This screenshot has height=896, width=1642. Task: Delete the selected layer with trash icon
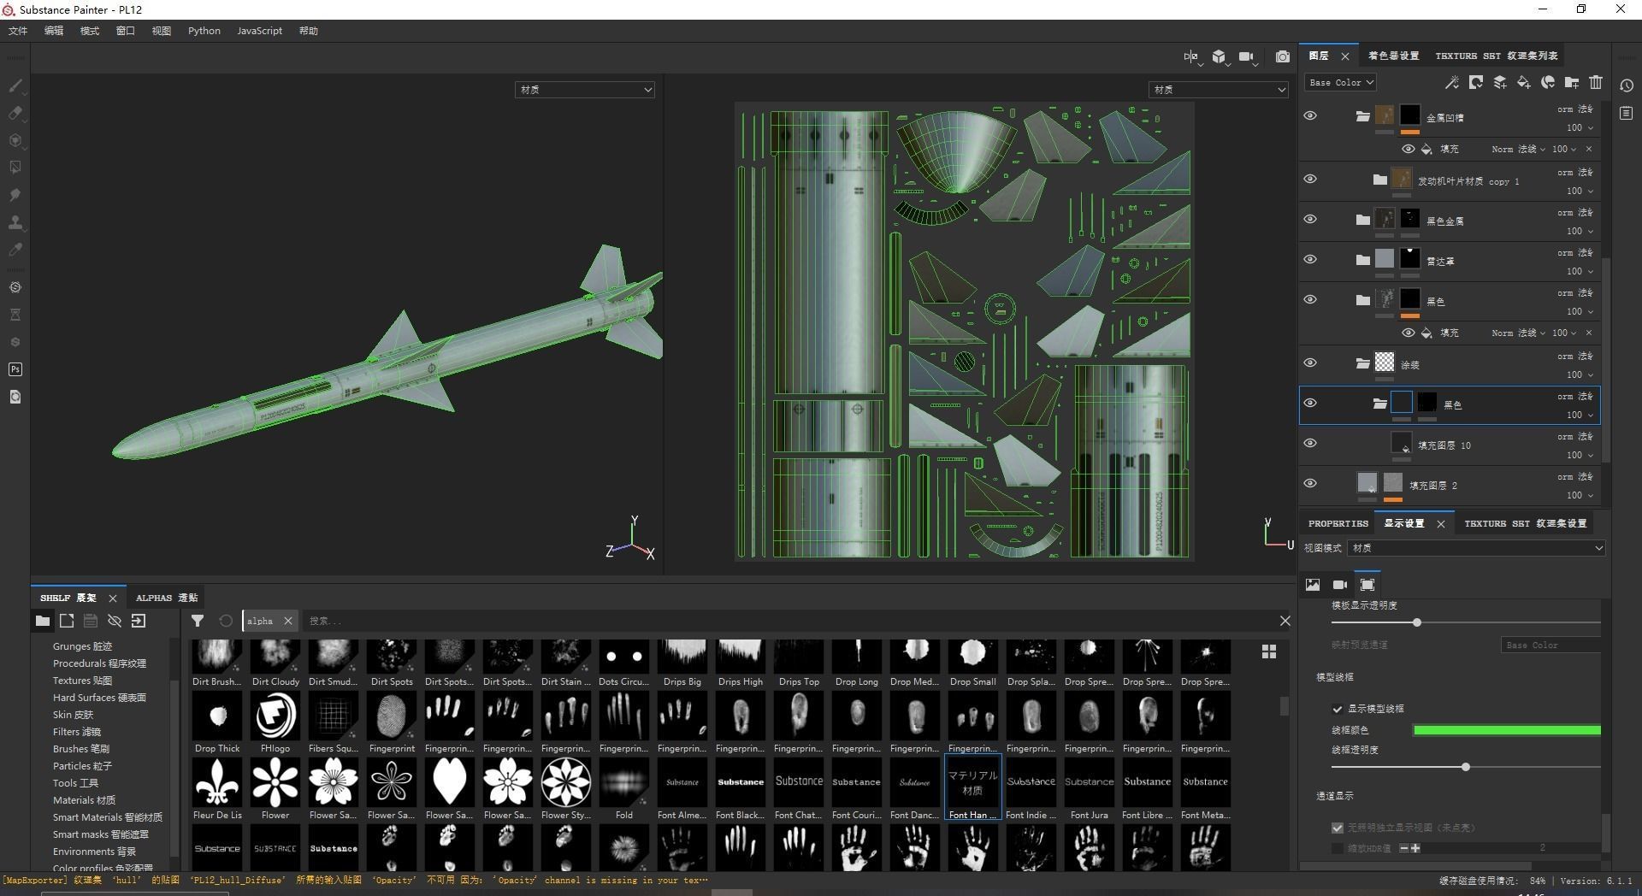click(1596, 82)
